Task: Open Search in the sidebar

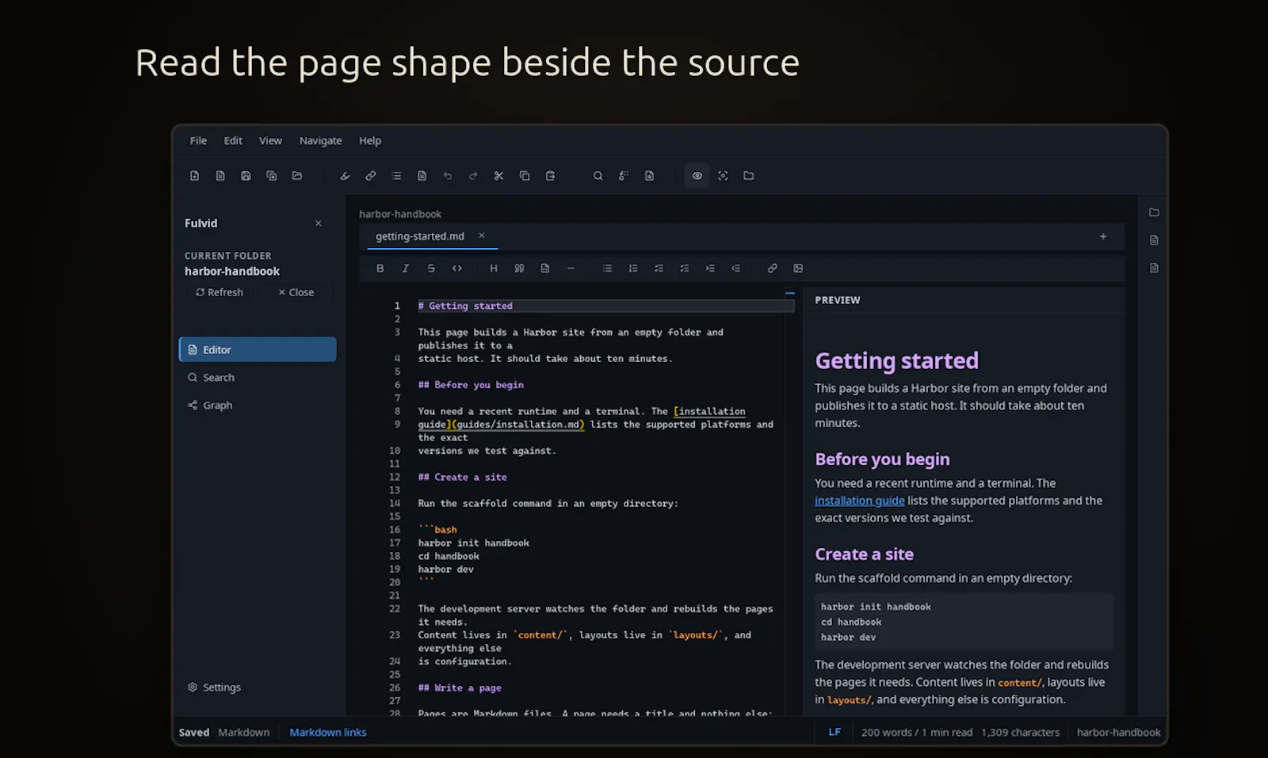Action: (258, 378)
